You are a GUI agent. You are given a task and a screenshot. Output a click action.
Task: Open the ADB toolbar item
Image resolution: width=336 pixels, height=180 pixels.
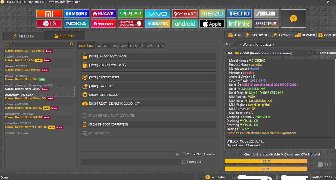click(234, 35)
